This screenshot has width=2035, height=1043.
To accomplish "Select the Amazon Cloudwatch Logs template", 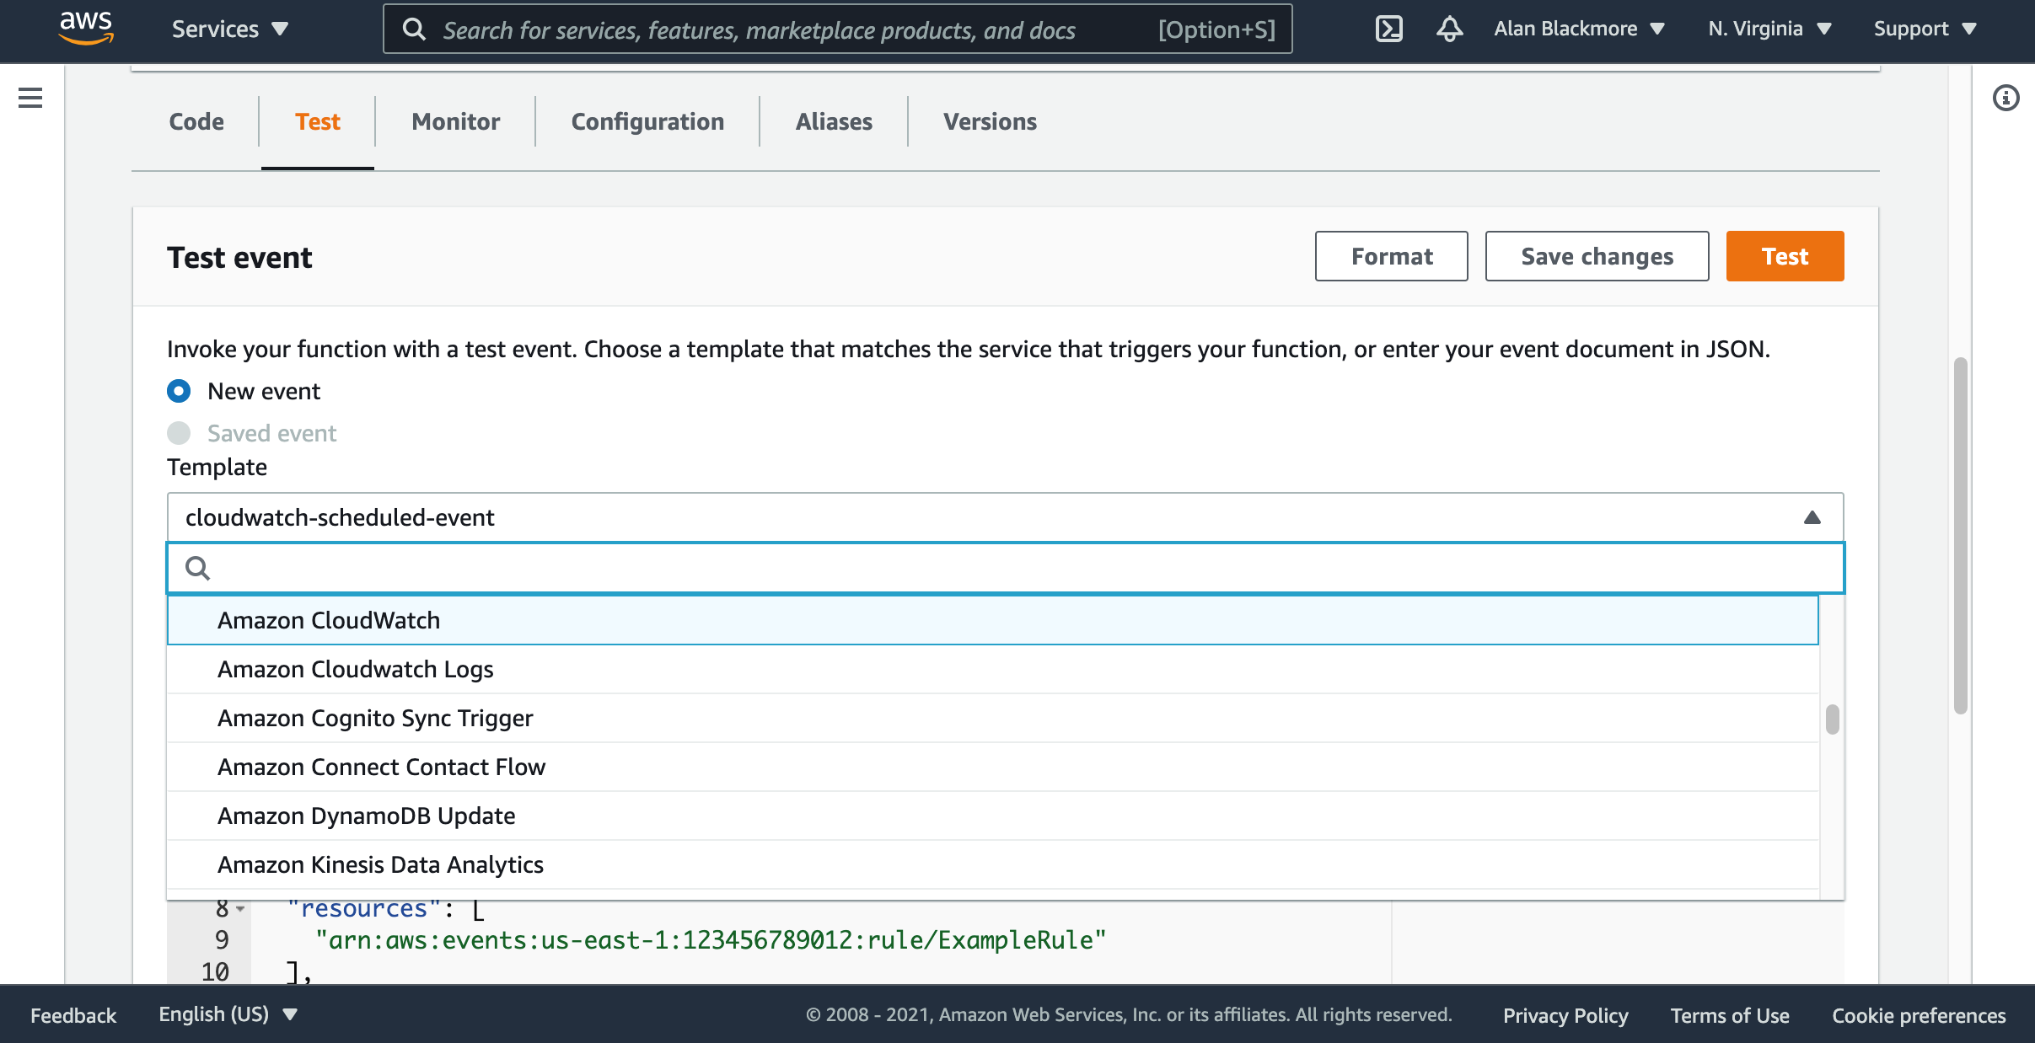I will click(x=993, y=669).
